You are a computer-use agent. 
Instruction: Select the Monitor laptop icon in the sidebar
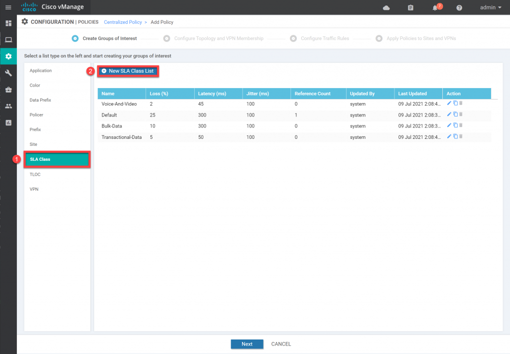pos(8,39)
